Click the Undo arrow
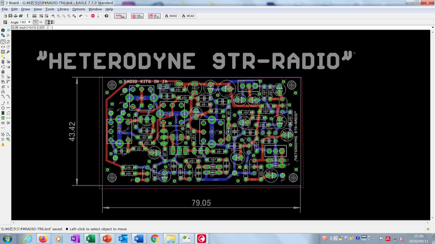This screenshot has height=244, width=435. 81,16
